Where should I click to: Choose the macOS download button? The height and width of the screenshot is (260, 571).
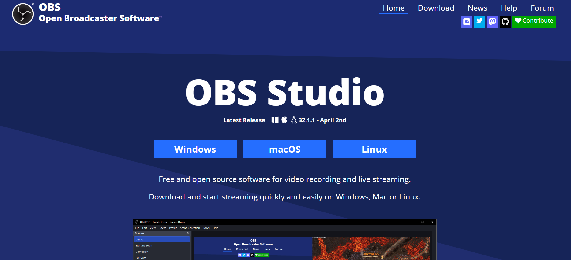(285, 149)
